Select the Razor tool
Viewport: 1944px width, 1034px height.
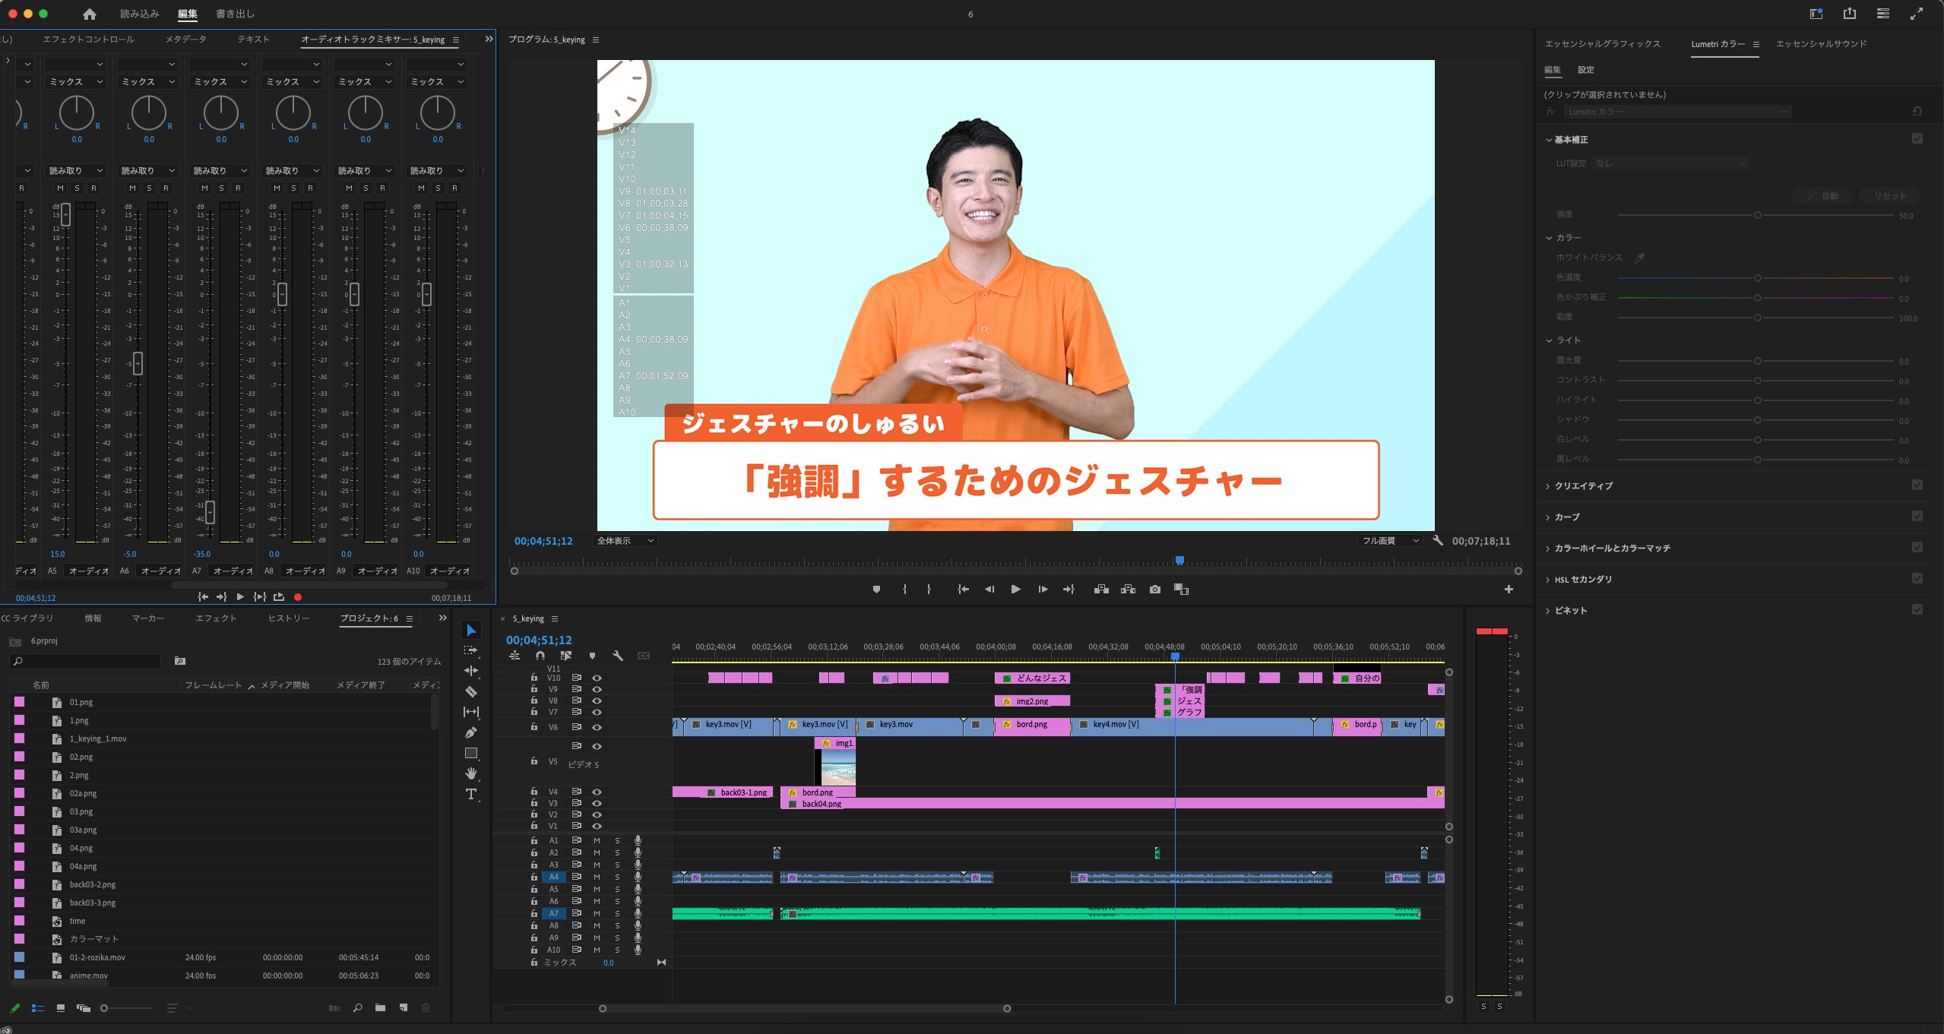(471, 691)
